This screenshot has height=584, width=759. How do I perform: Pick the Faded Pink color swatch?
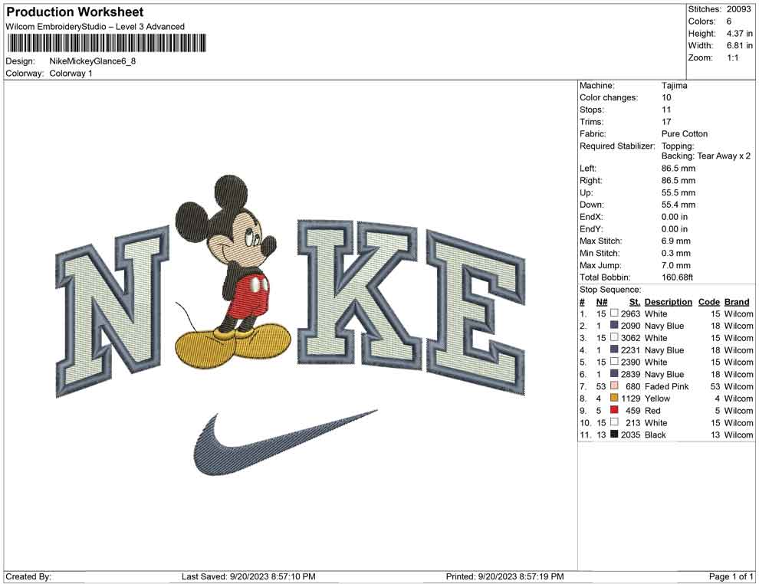tap(614, 386)
